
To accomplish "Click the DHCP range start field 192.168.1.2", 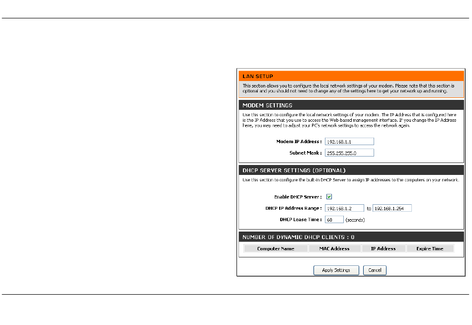I will coord(344,208).
